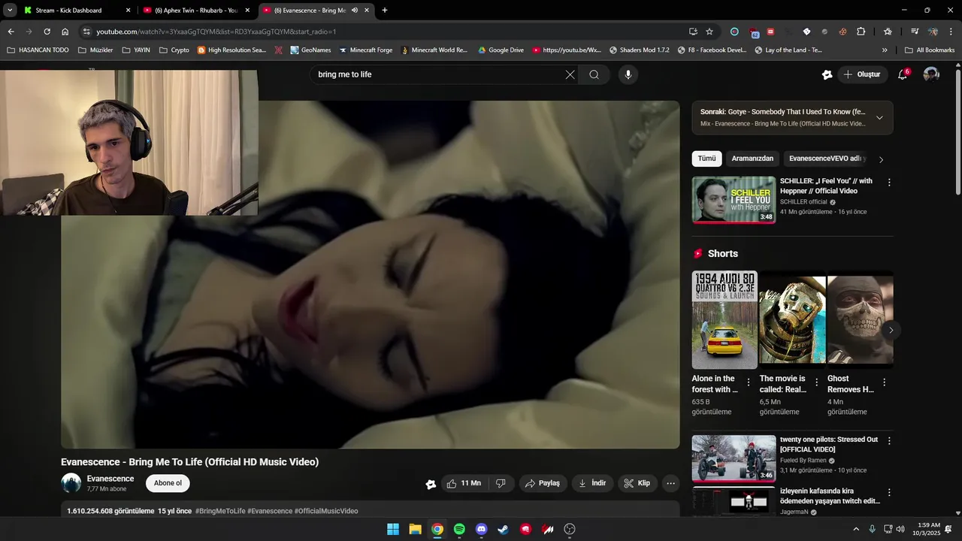
Task: Bookmark this page with the star icon
Action: [709, 32]
